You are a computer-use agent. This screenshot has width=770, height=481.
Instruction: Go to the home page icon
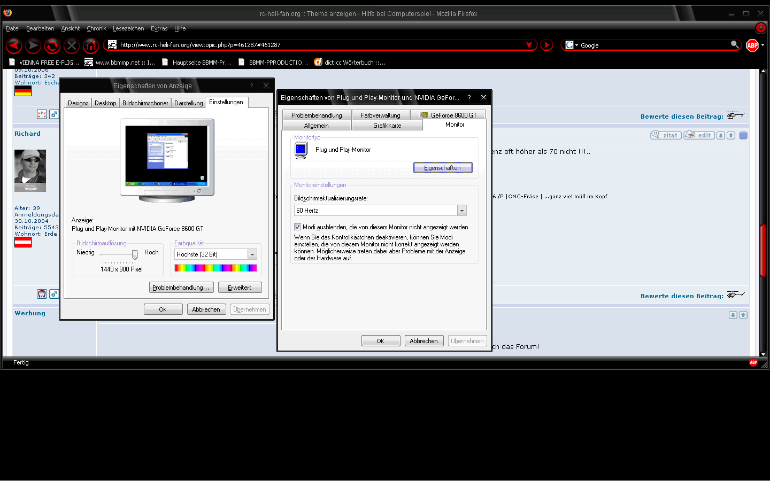(x=91, y=46)
